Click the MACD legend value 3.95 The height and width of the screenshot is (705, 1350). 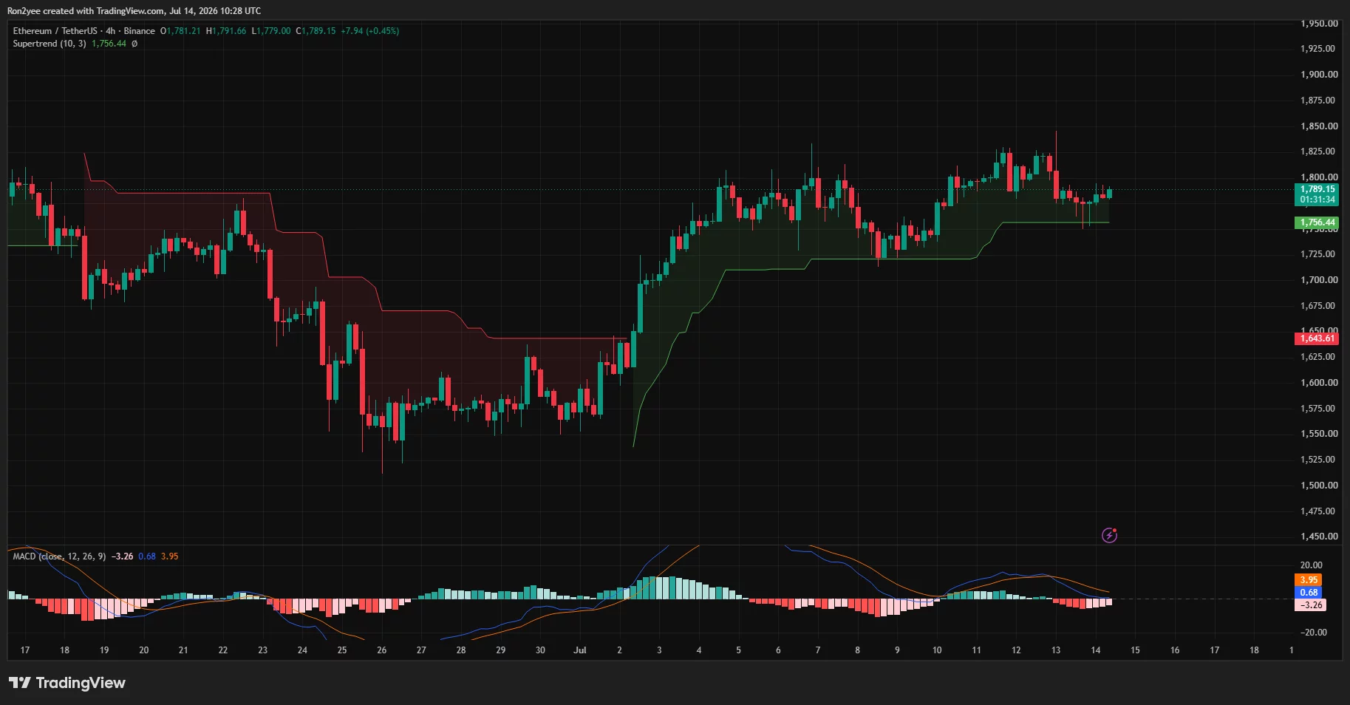point(170,556)
